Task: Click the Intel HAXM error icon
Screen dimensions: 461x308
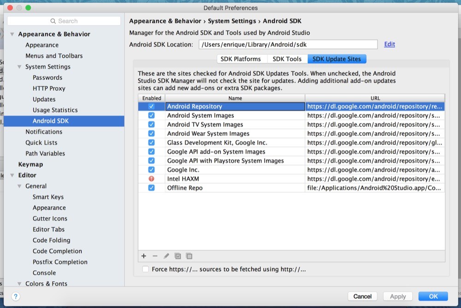Action: coord(151,179)
